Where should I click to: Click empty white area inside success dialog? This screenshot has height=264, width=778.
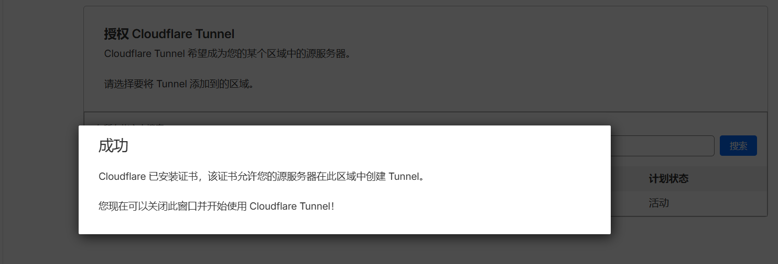pos(472,146)
